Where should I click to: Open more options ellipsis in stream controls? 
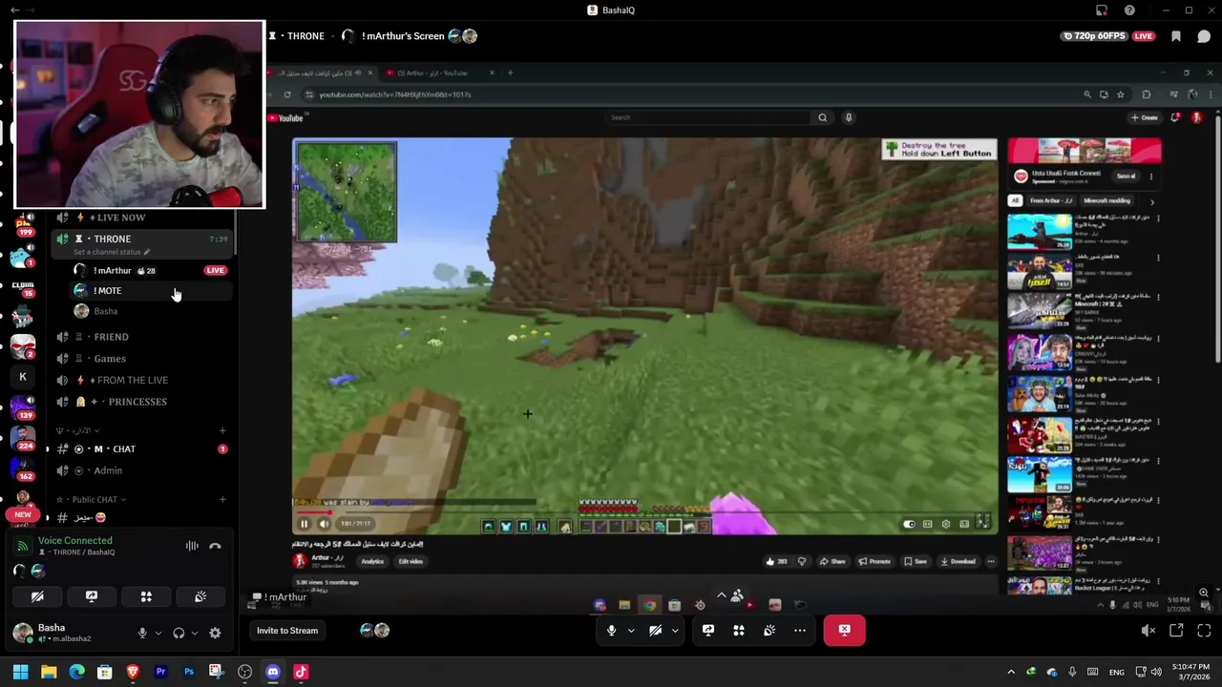800,630
